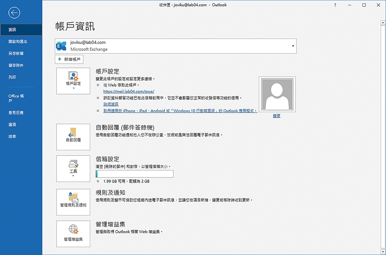Open the 管理規則及通知 button
Screen dimensions: 386x255
pos(73,202)
